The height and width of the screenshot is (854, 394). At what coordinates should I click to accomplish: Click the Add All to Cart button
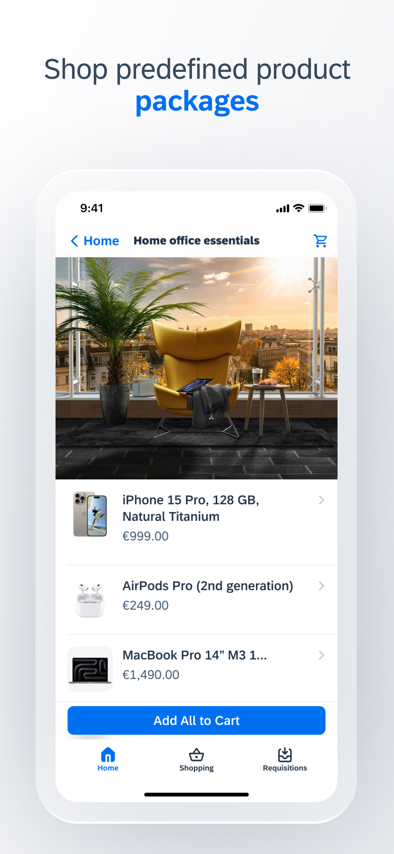pos(196,720)
